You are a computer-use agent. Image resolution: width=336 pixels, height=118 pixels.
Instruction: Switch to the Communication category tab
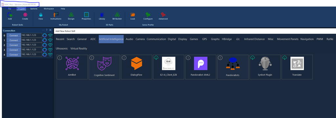pos(157,39)
